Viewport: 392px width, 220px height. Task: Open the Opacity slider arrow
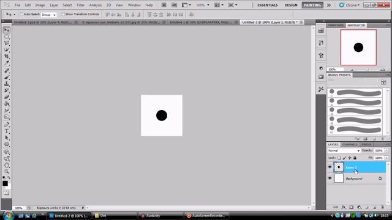[x=386, y=151]
